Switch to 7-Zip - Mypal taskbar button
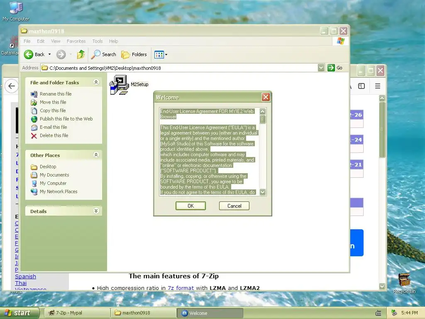The image size is (425, 319). click(77, 313)
